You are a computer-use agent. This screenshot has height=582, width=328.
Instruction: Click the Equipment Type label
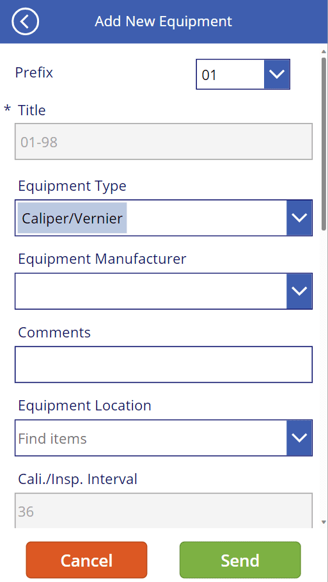pyautogui.click(x=72, y=186)
